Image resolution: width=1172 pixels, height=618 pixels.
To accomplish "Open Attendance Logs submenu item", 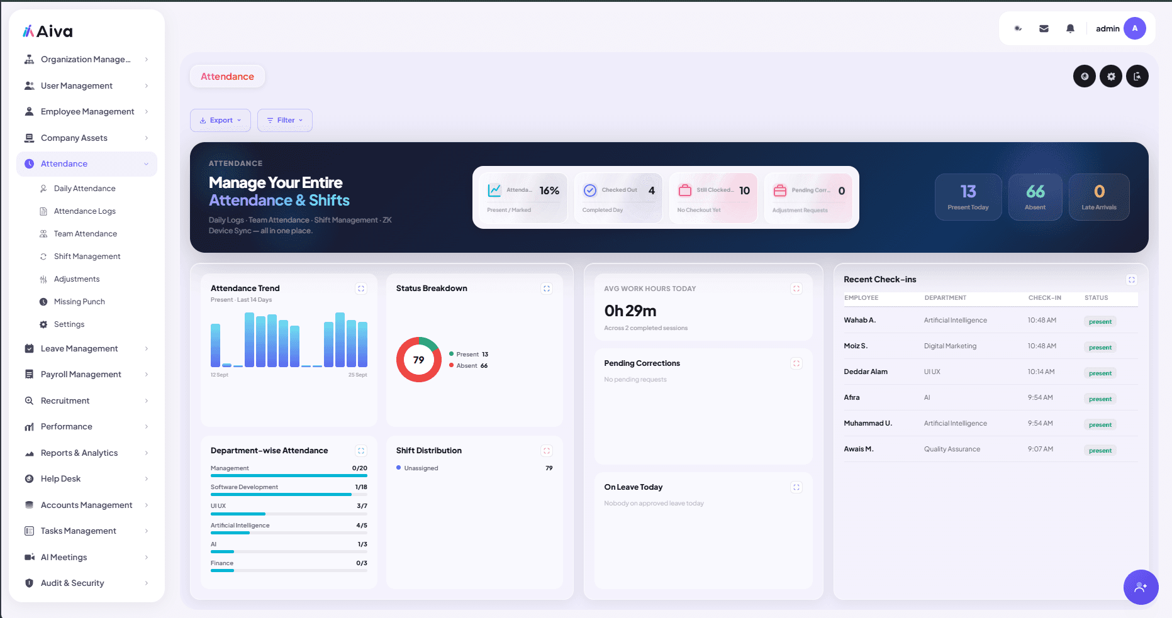I will 84,211.
